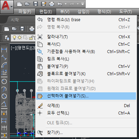This screenshot has width=139, height=139.
Task: Expand the undo history dropdown arrow
Action: tap(65, 4)
